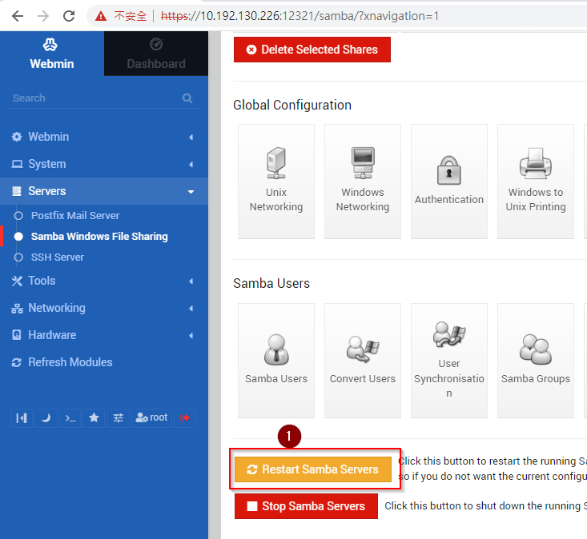Expand the System menu category

point(104,164)
